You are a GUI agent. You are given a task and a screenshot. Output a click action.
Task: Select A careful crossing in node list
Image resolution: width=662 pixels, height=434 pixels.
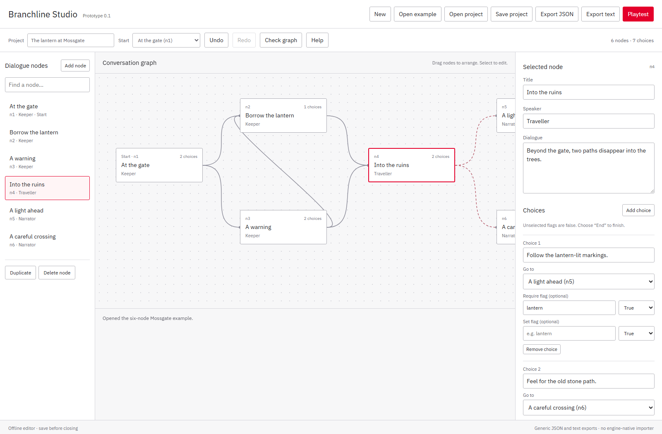point(47,240)
